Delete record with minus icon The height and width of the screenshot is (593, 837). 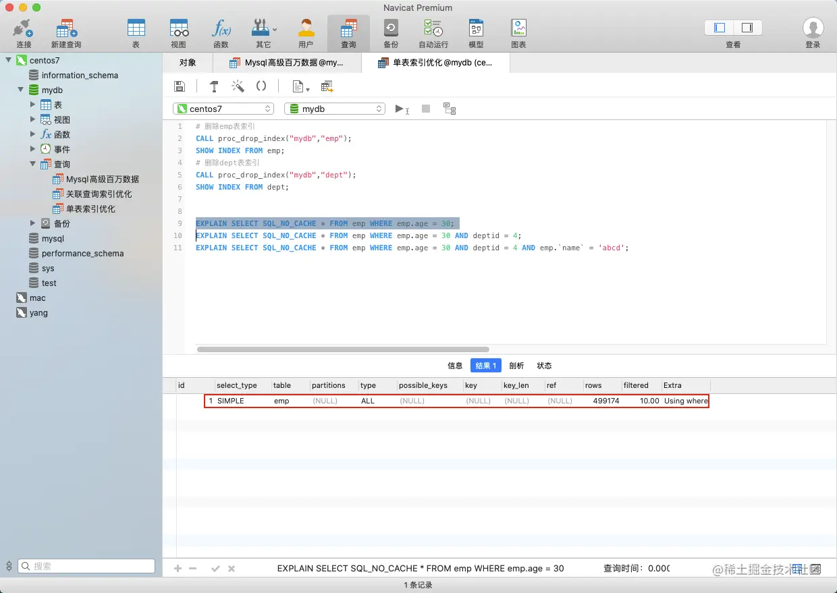coord(193,569)
